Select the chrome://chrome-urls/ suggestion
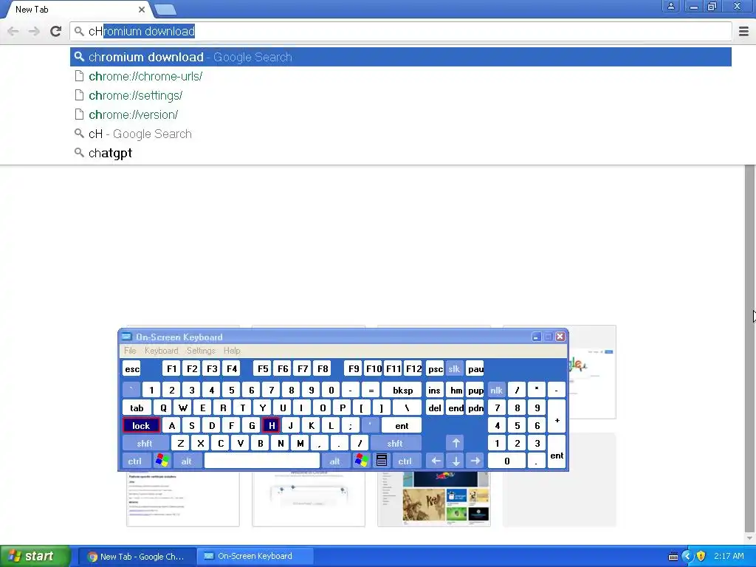 401,76
